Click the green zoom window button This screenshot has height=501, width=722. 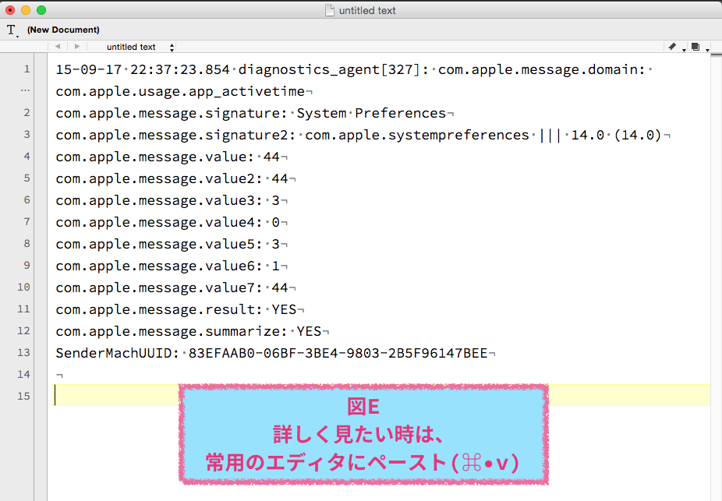pos(41,10)
